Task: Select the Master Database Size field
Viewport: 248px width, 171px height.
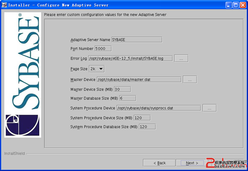Action: 128,98
